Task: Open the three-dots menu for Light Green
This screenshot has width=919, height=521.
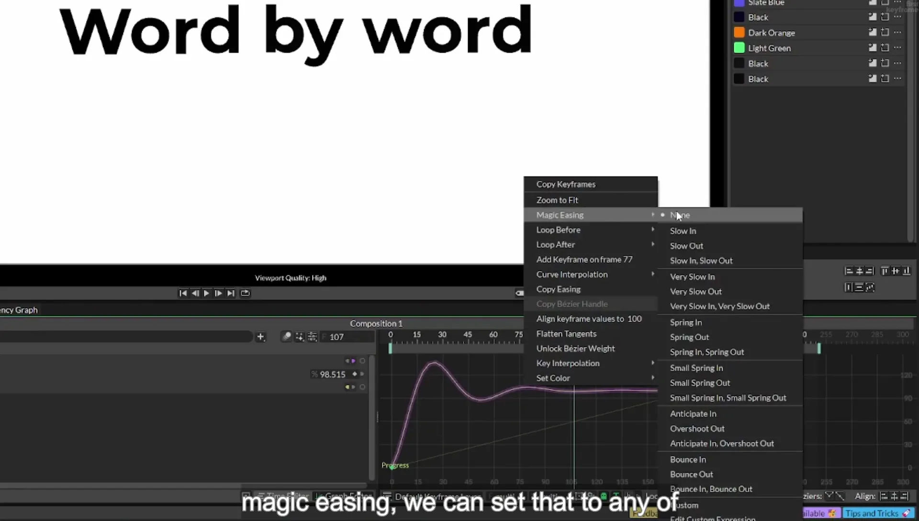Action: 897,48
